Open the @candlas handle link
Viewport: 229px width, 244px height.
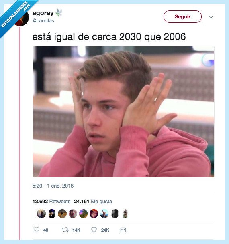coord(43,21)
